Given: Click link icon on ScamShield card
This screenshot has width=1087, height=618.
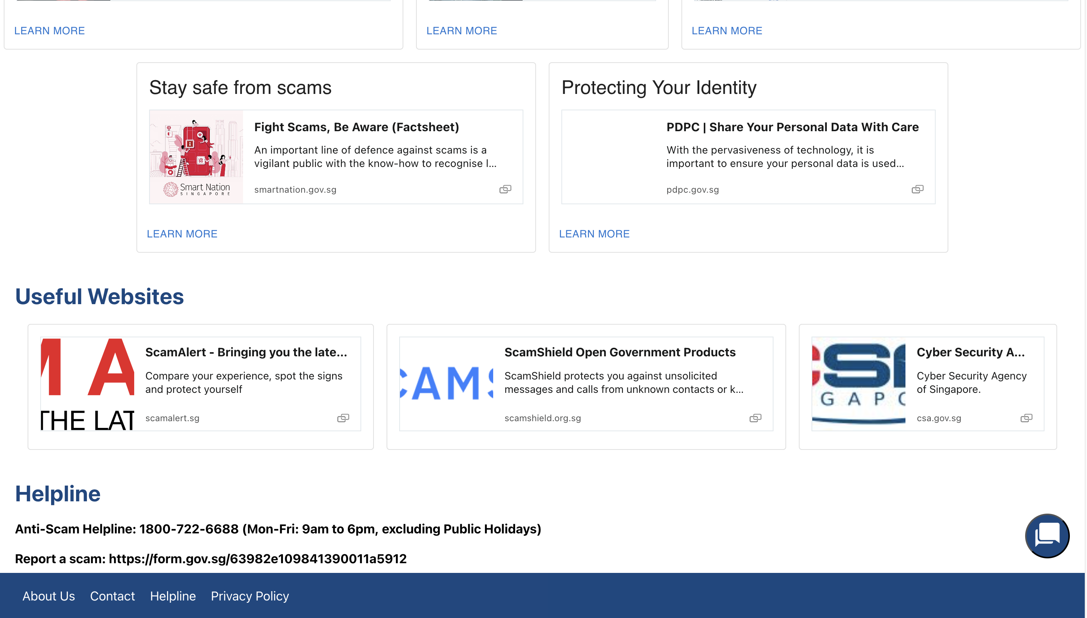Looking at the screenshot, I should click(755, 418).
